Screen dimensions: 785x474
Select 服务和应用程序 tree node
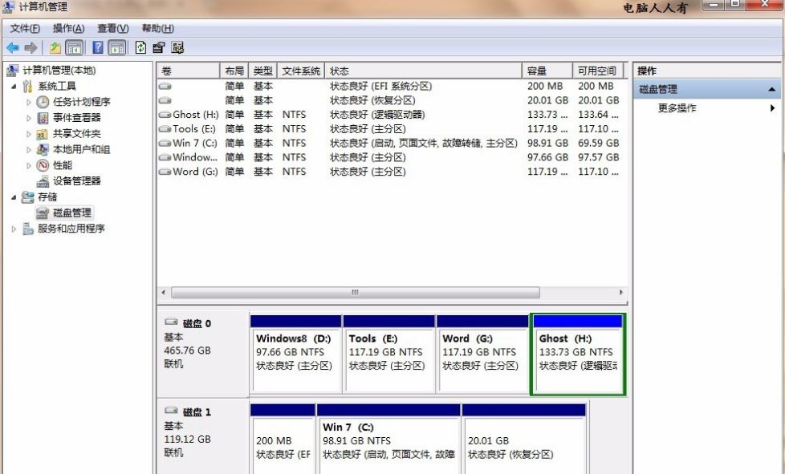tap(71, 229)
